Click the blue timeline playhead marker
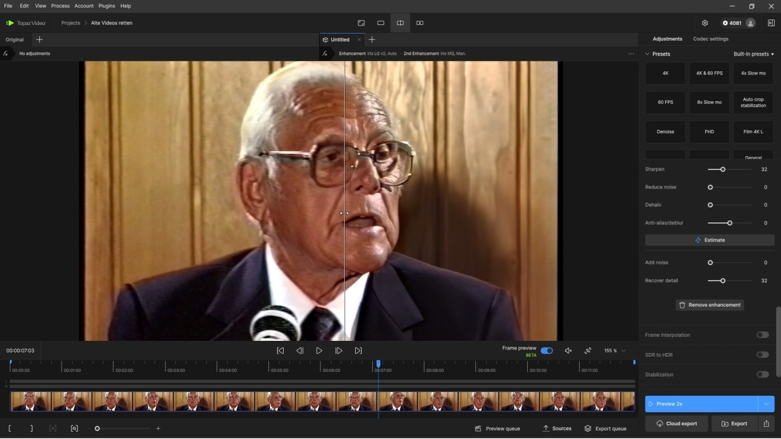Image resolution: width=781 pixels, height=439 pixels. (378, 364)
